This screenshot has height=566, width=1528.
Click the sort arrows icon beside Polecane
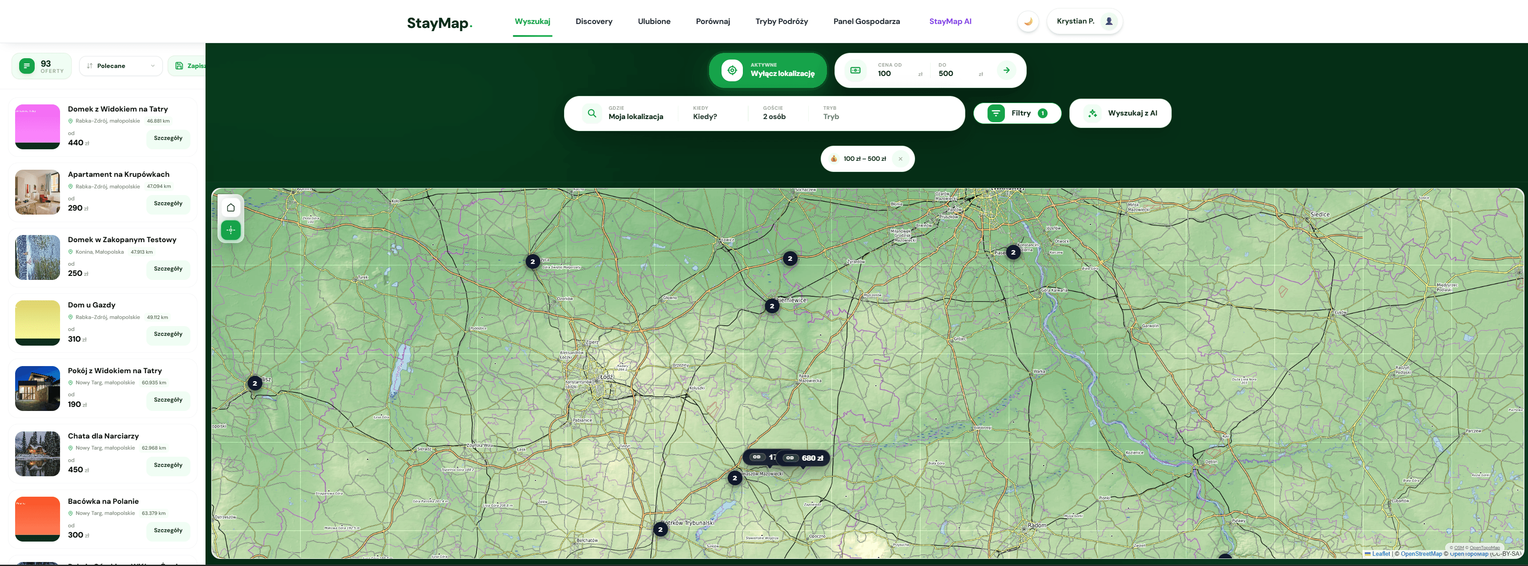coord(89,66)
